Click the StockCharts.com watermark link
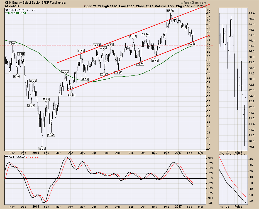 pos(193,3)
